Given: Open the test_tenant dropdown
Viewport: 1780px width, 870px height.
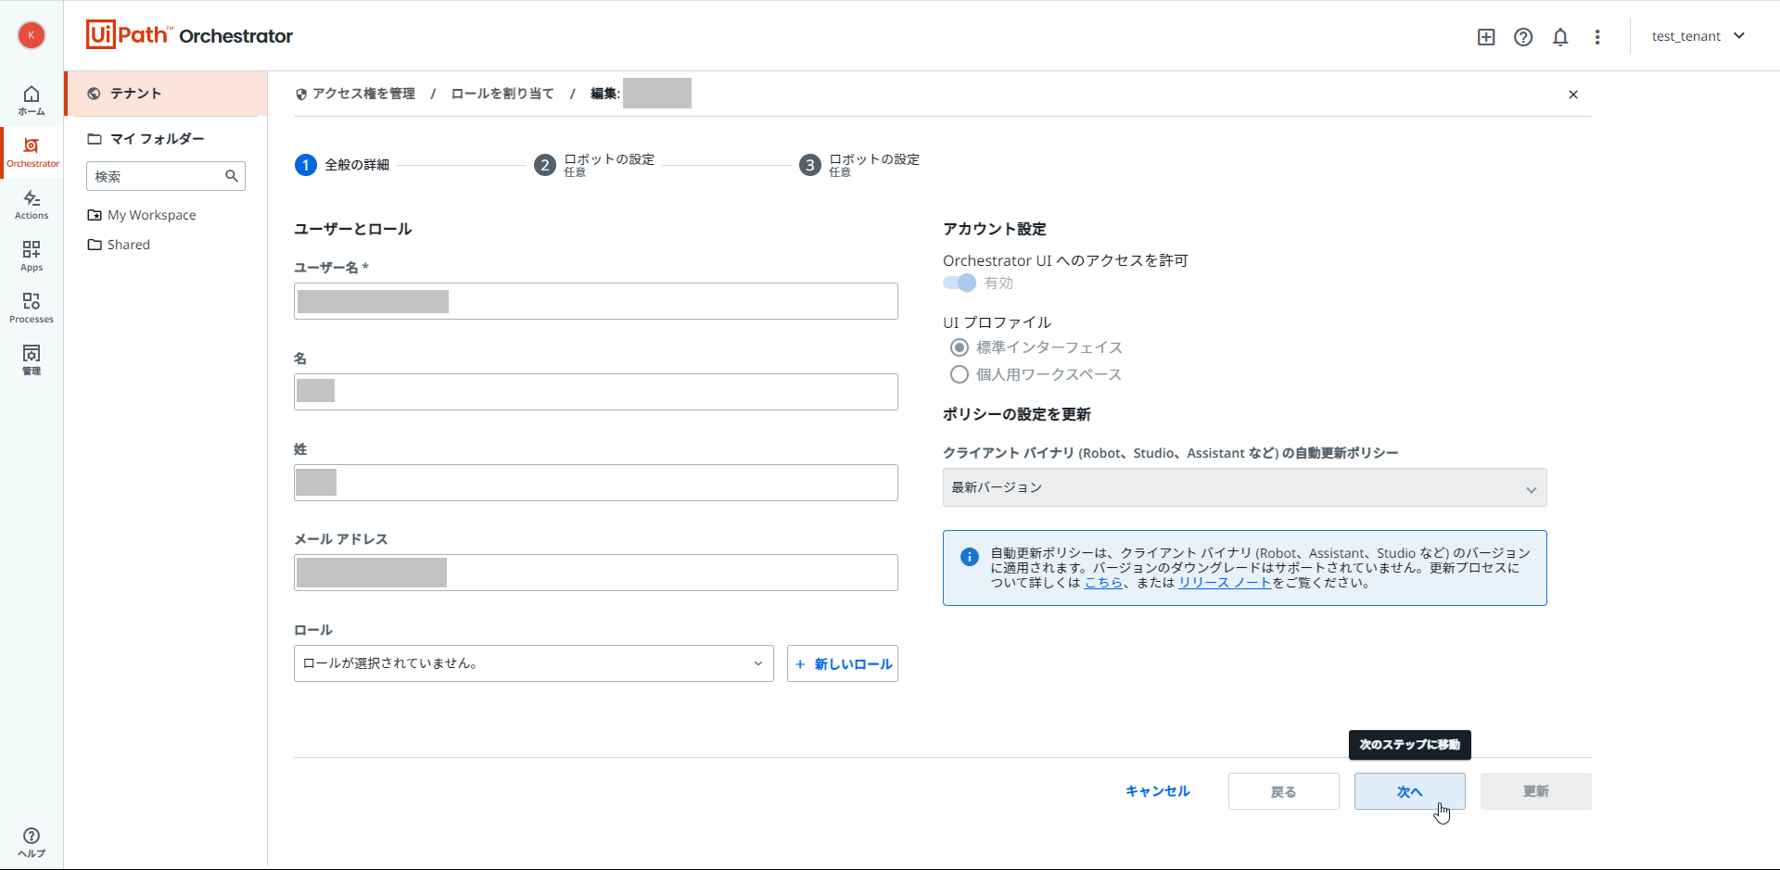Looking at the screenshot, I should [1698, 36].
